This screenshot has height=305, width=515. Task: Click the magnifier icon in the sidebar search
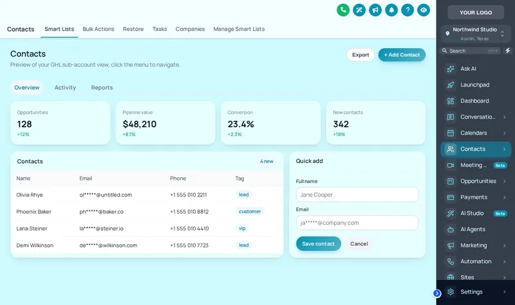(444, 51)
